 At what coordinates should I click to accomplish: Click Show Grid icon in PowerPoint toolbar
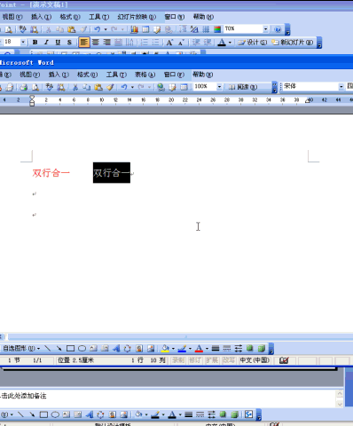click(x=206, y=29)
